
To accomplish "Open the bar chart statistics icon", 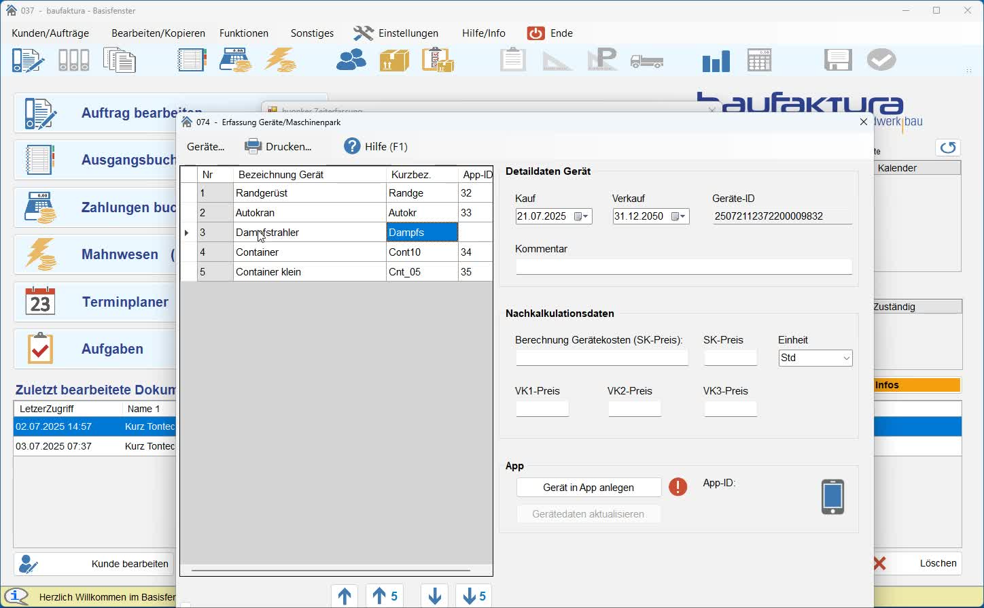I will 716,61.
